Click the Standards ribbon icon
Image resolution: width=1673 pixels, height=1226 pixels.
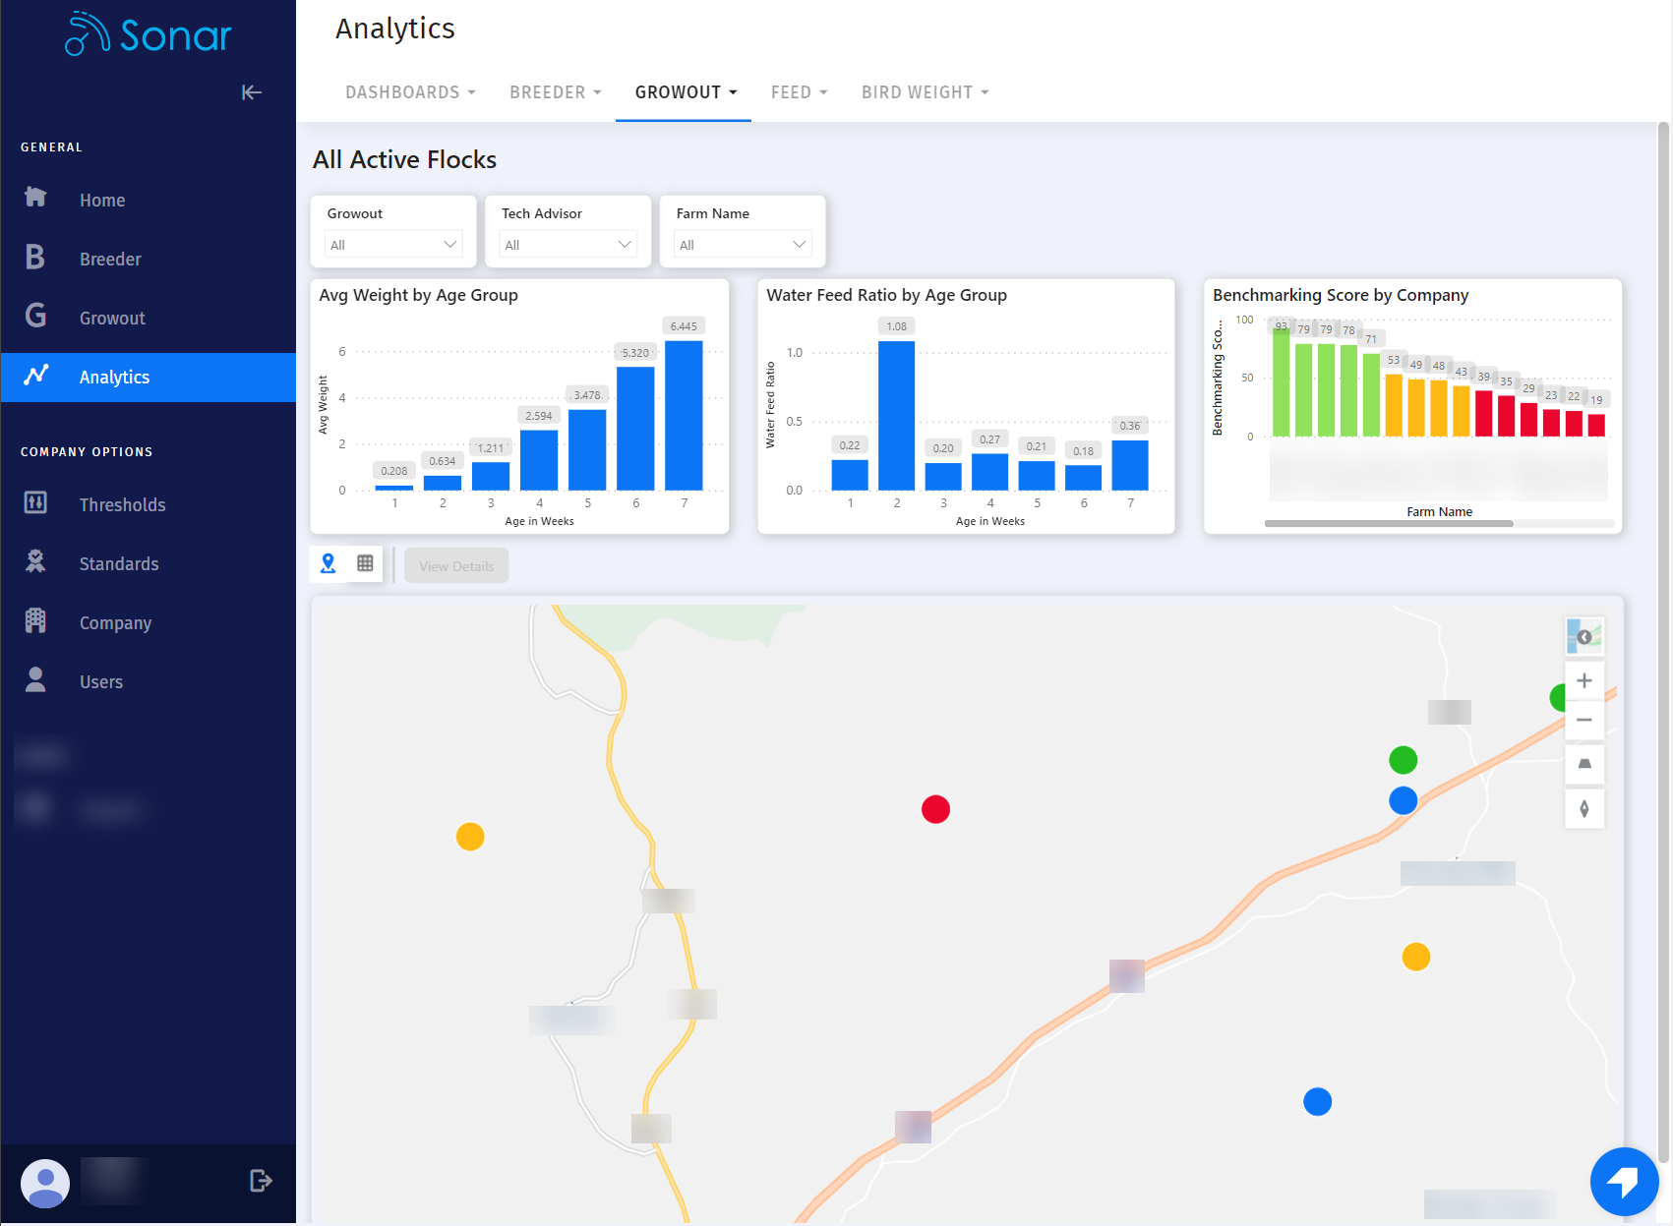[x=35, y=561]
